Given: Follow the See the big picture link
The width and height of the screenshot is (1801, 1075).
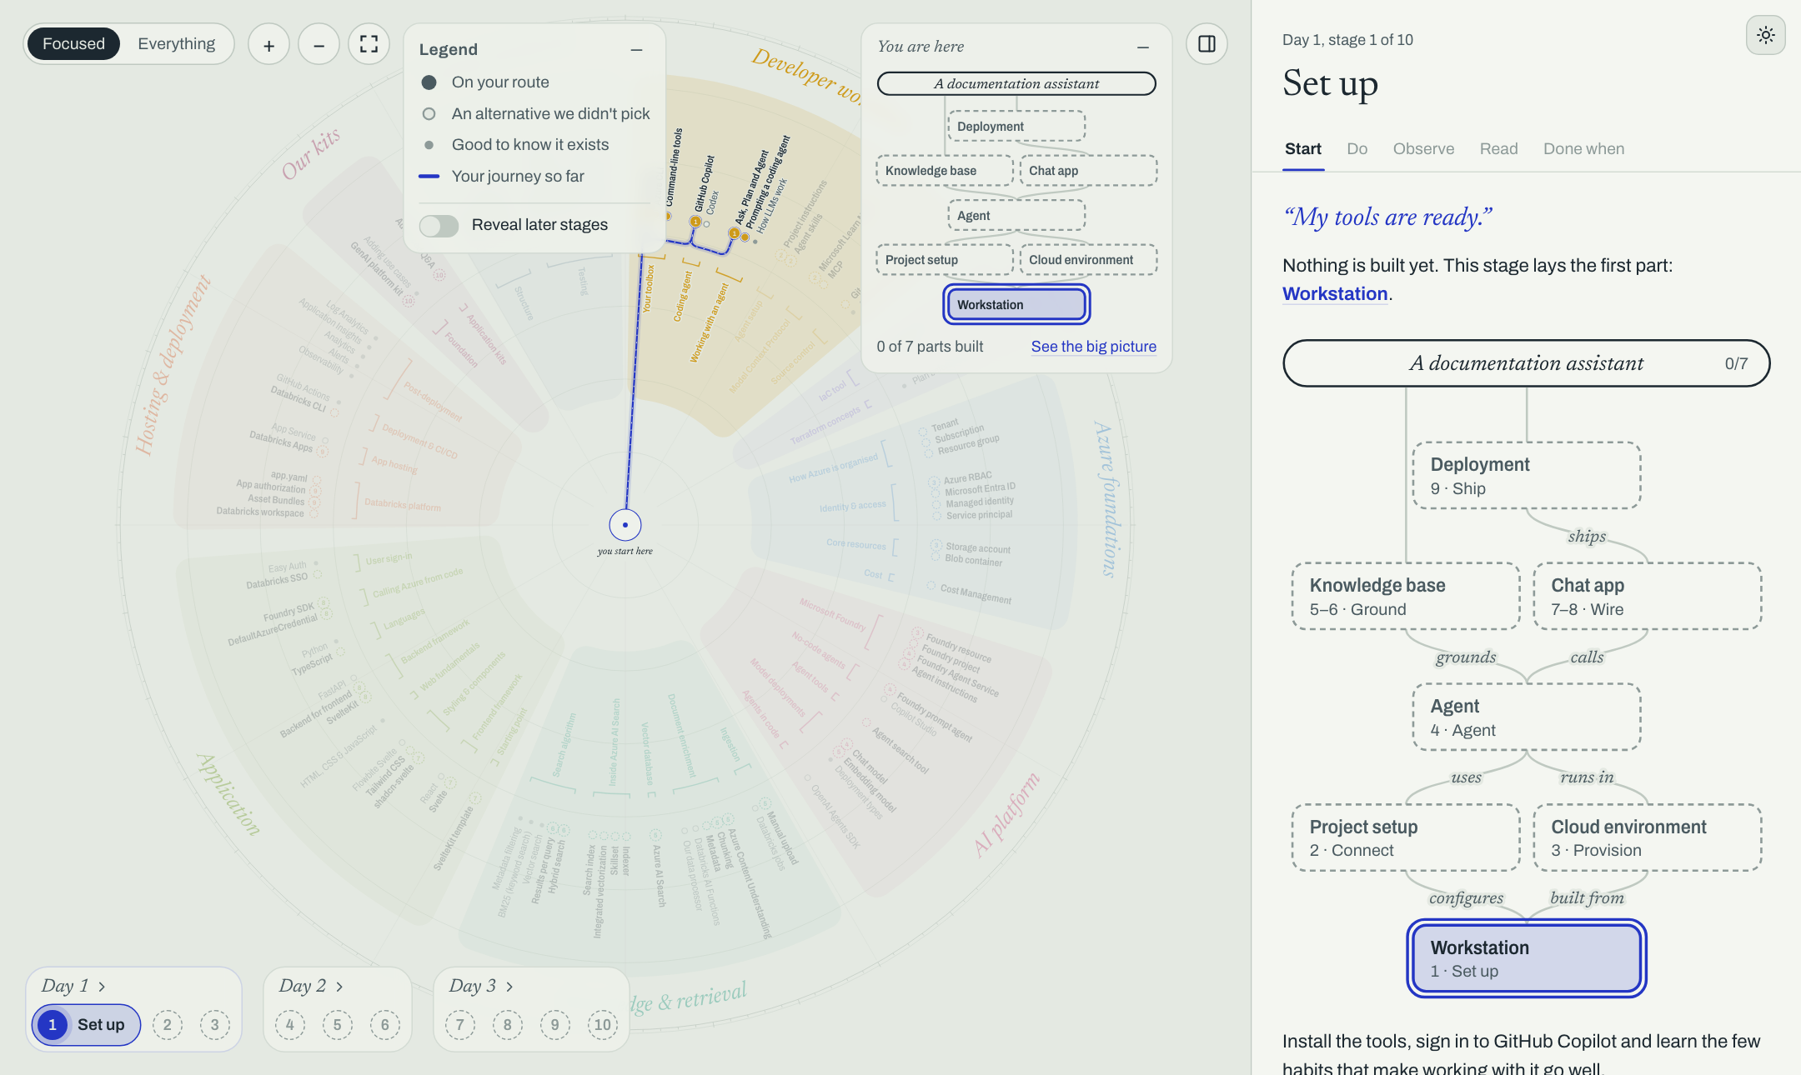Looking at the screenshot, I should pyautogui.click(x=1093, y=347).
